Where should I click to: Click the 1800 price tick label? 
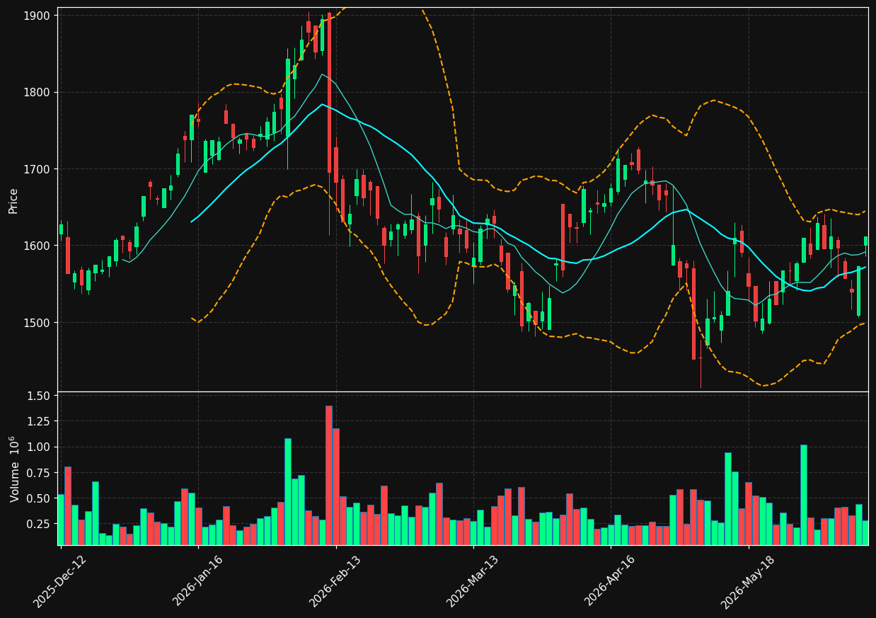click(x=38, y=92)
